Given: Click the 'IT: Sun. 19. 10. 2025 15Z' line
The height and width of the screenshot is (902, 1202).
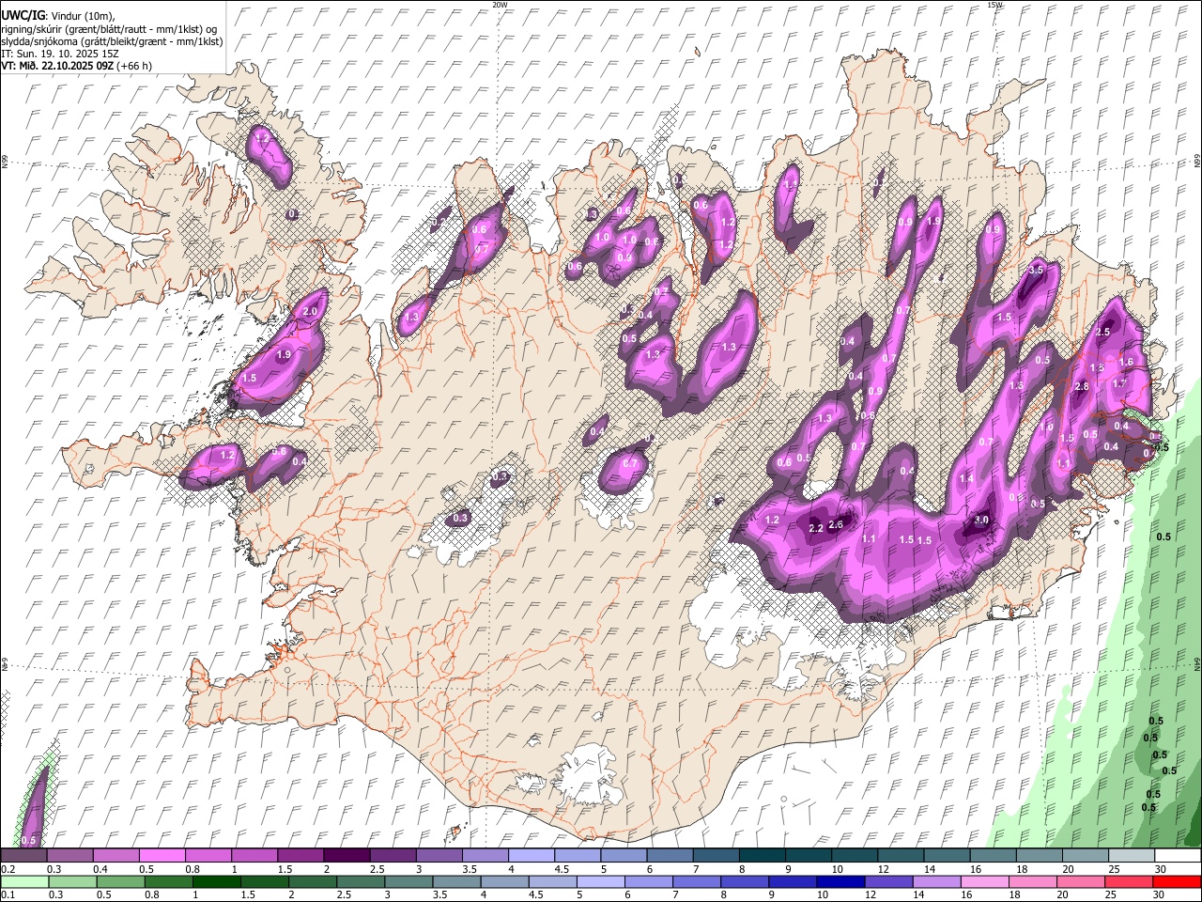Looking at the screenshot, I should 59,54.
